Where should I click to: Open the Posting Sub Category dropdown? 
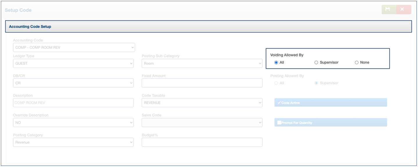[x=202, y=63]
